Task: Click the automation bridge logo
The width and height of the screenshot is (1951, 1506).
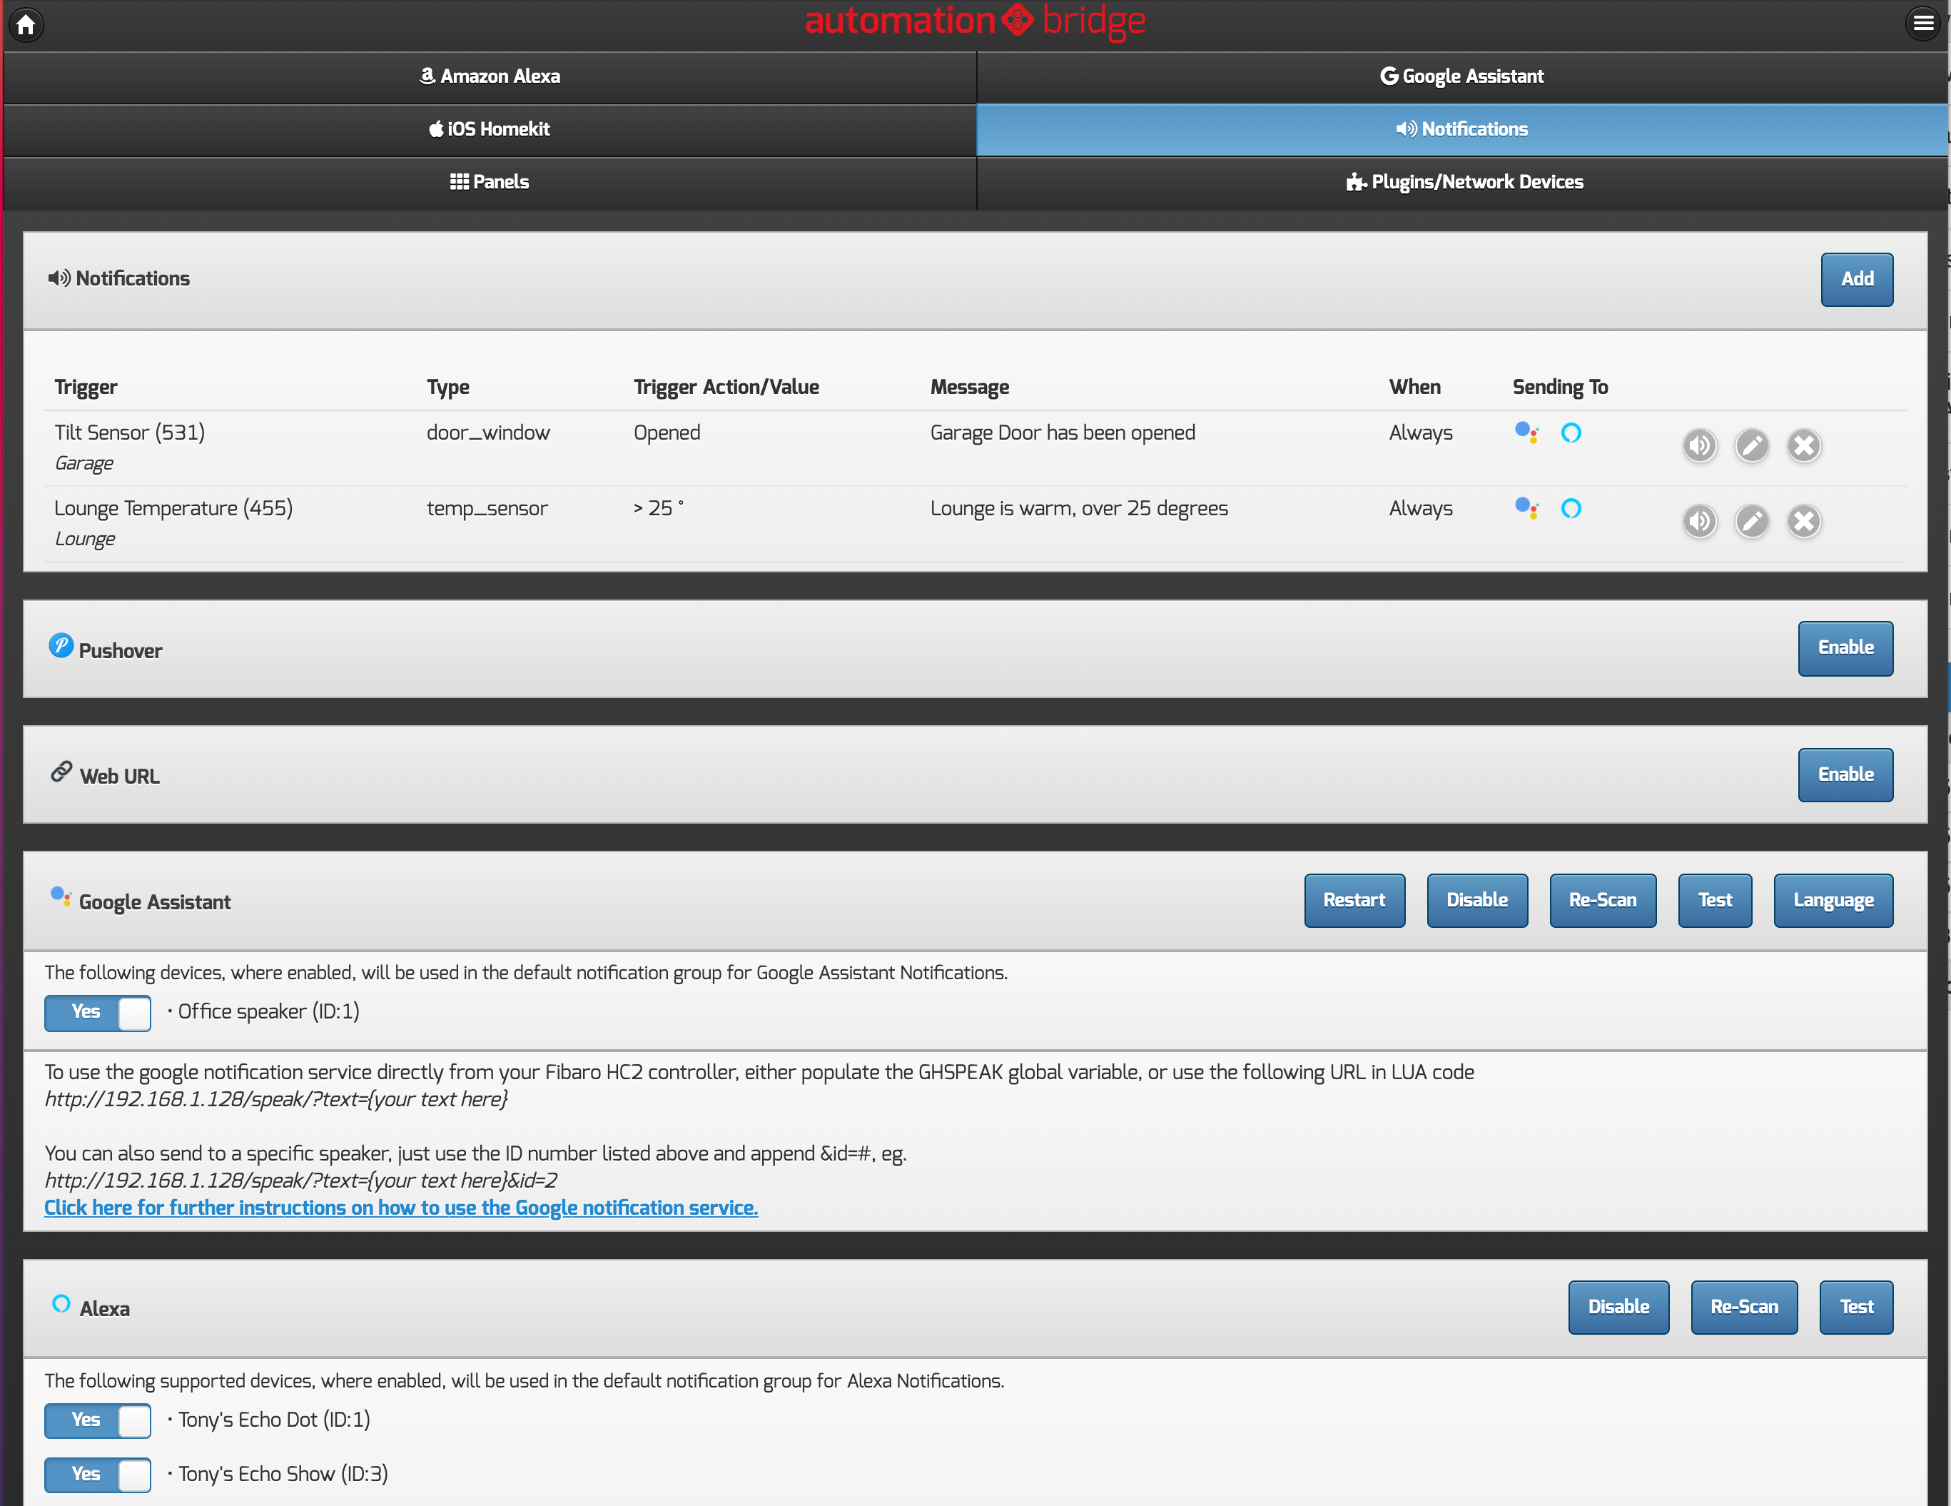Action: pos(975,21)
